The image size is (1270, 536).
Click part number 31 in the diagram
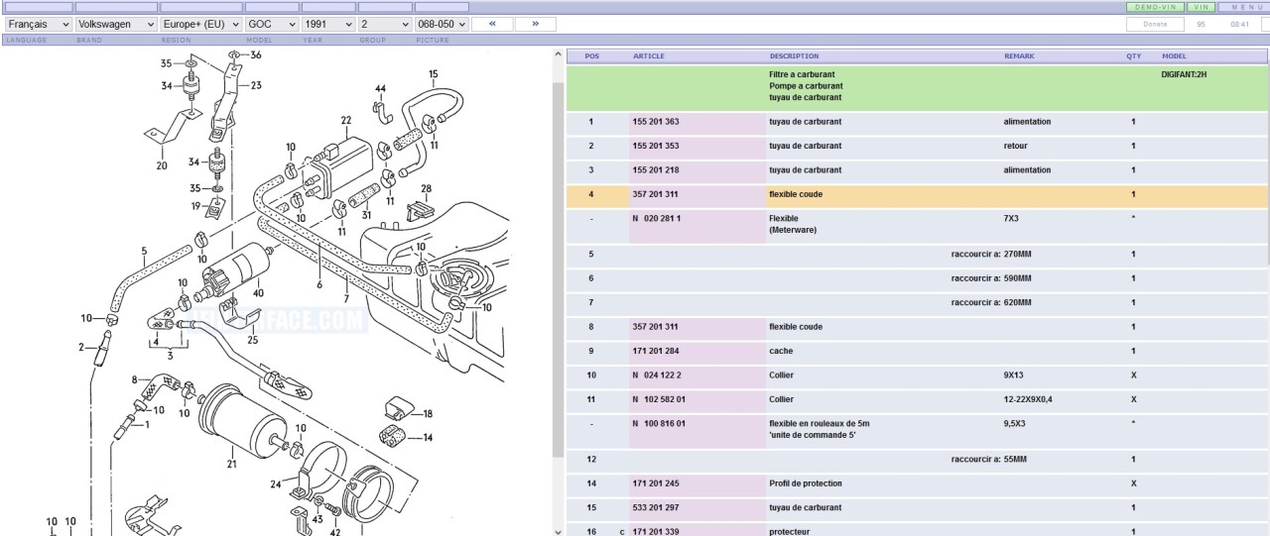pos(366,214)
